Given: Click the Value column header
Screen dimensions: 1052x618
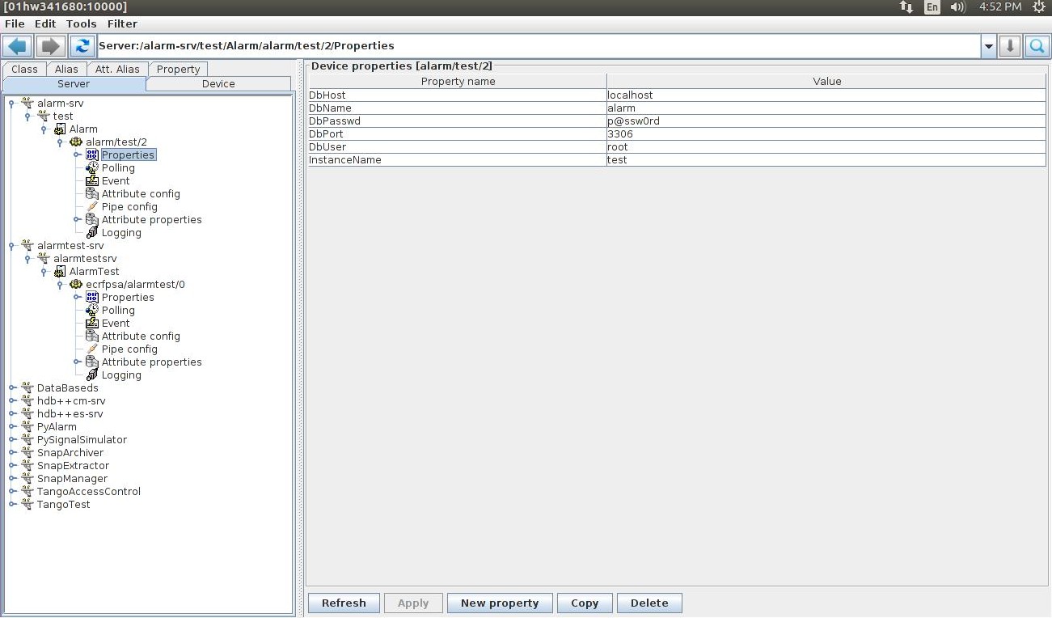Looking at the screenshot, I should point(826,82).
